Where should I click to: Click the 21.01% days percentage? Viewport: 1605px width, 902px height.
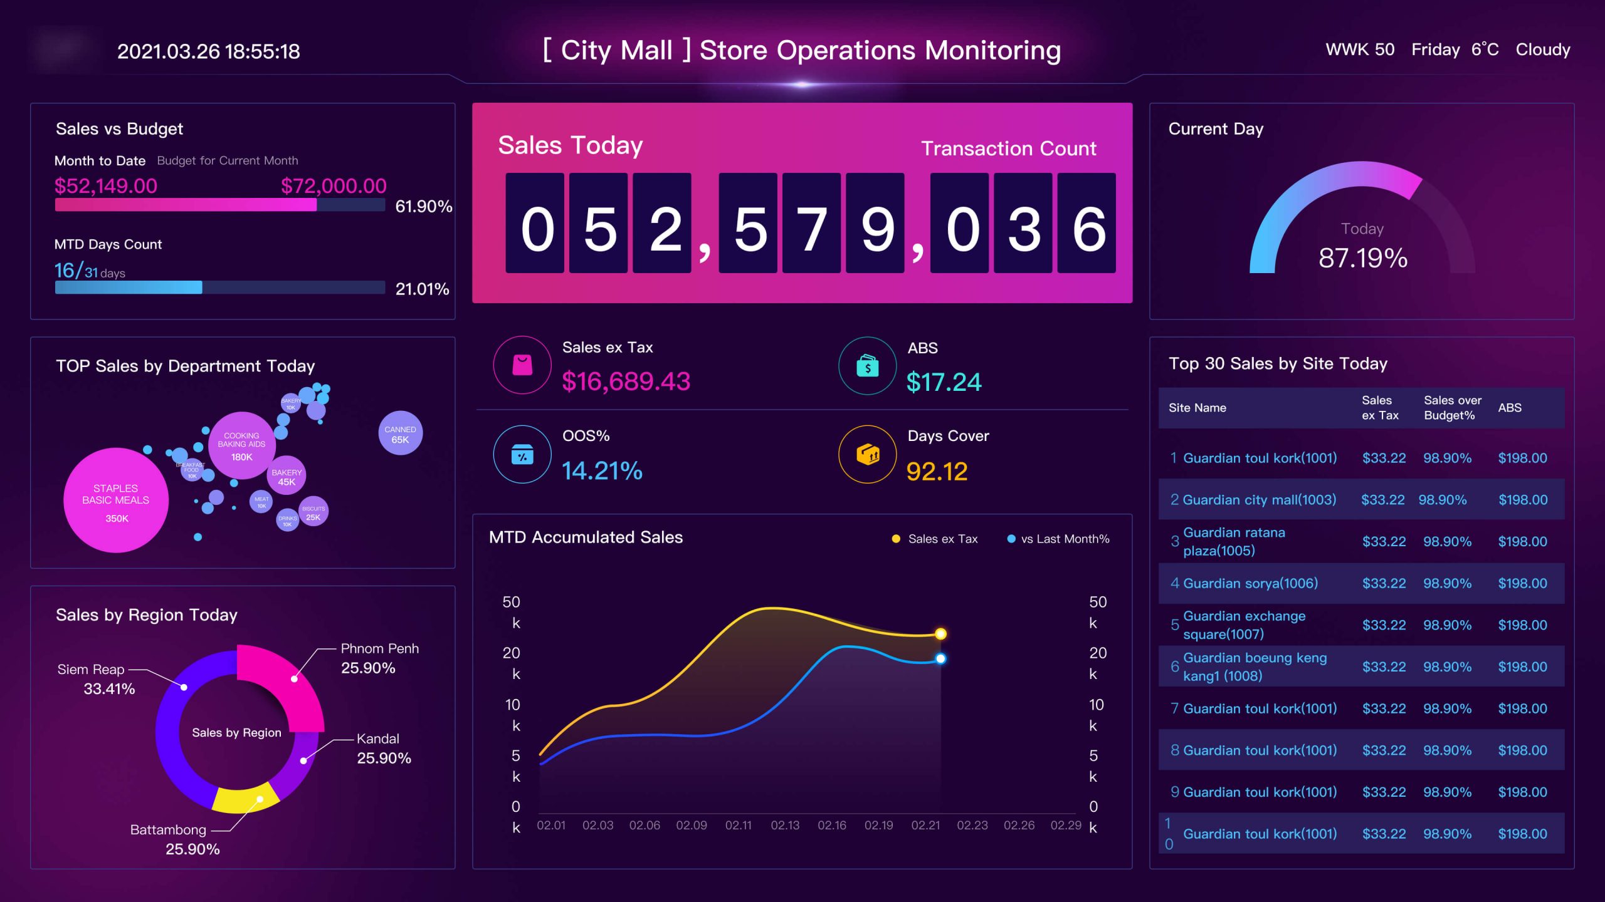(x=422, y=289)
